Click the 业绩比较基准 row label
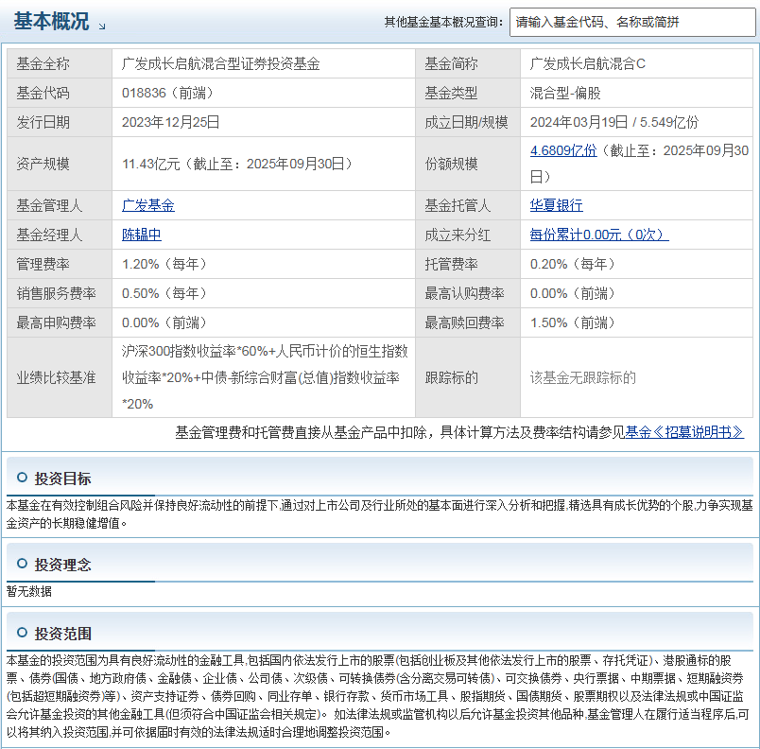 click(x=56, y=377)
